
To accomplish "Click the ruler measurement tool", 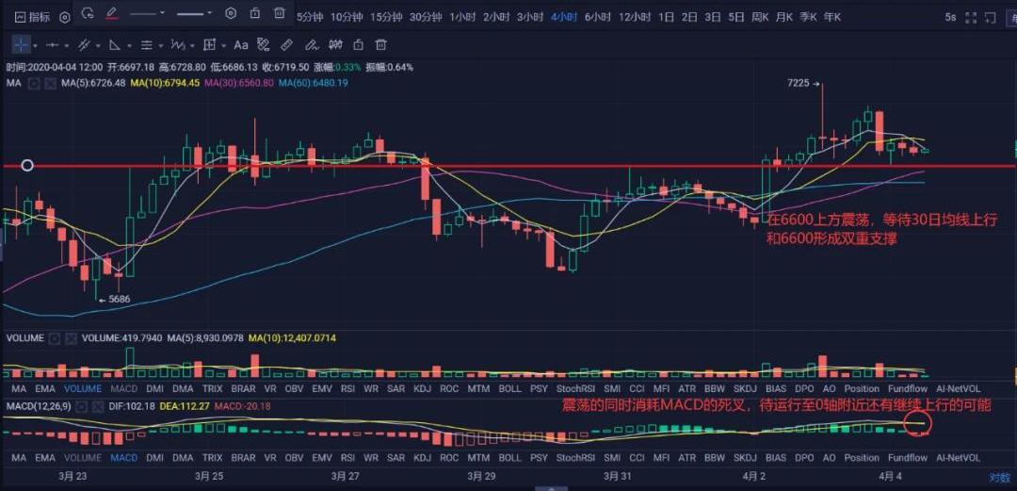I will tap(287, 44).
